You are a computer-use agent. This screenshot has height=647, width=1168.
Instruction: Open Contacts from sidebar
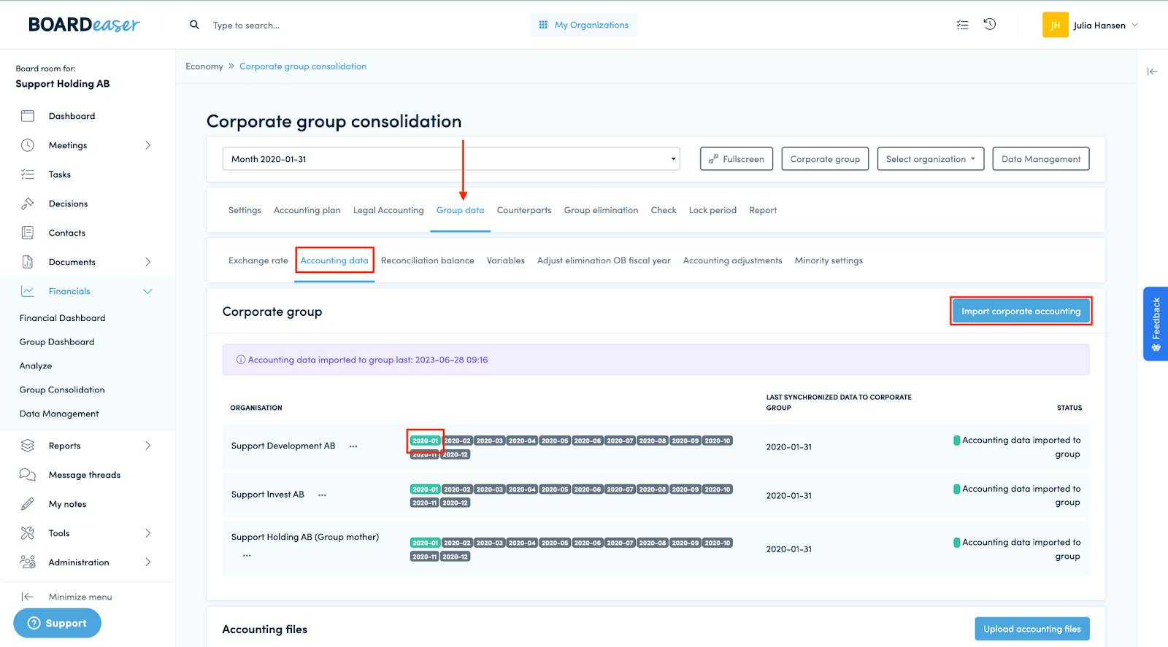point(67,233)
